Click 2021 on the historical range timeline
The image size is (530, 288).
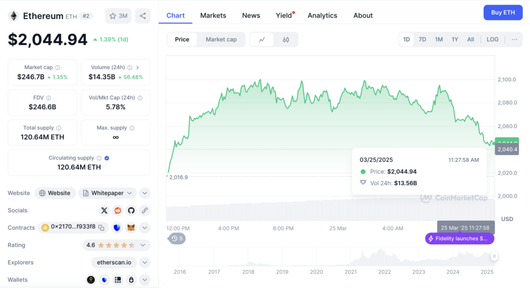350,272
